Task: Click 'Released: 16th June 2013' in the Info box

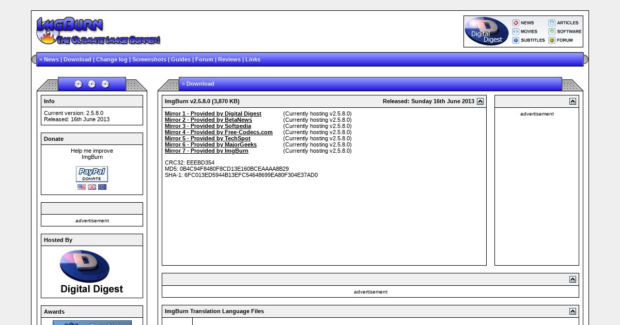Action: pyautogui.click(x=76, y=119)
